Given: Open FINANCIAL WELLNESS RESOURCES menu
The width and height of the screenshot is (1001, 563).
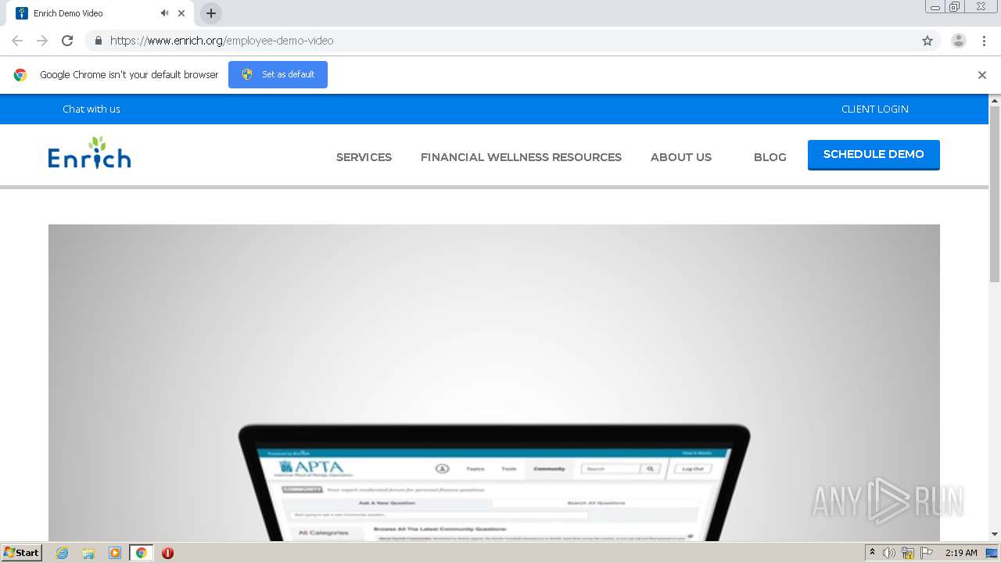Looking at the screenshot, I should point(521,157).
